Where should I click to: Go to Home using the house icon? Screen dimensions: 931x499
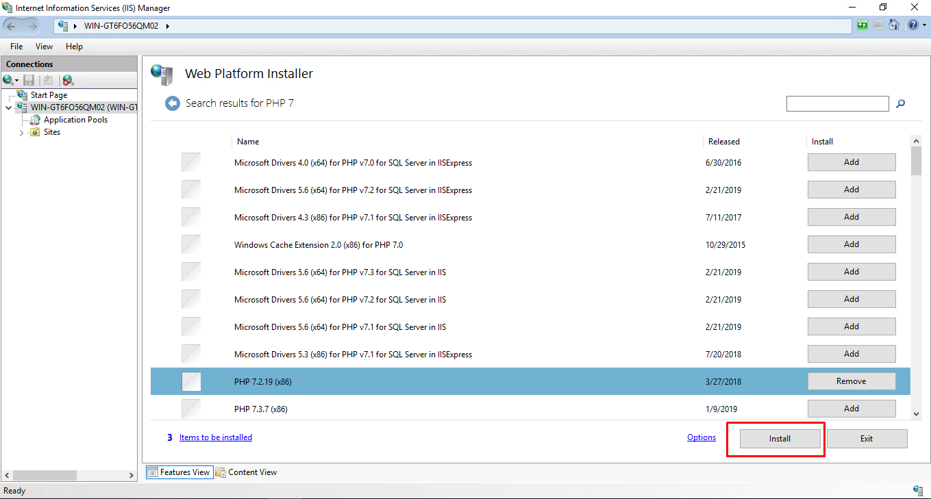893,25
